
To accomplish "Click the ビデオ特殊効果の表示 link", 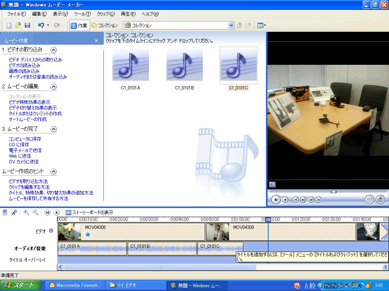I will tap(30, 102).
